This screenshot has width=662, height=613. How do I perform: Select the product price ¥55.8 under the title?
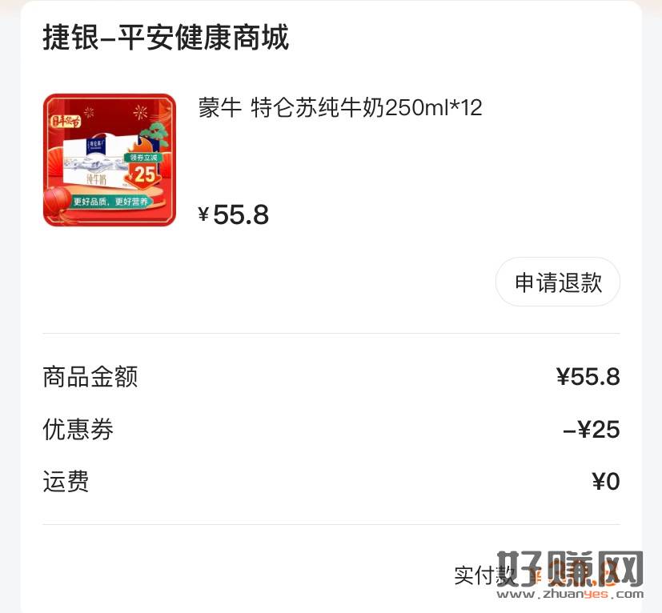click(x=234, y=214)
